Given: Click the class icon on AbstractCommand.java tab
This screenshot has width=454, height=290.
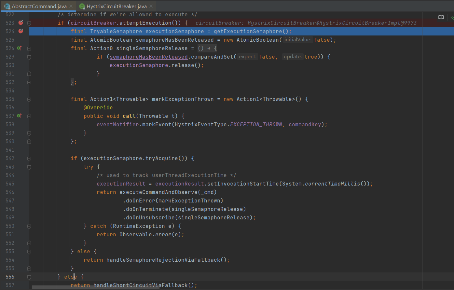Looking at the screenshot, I should [7, 6].
